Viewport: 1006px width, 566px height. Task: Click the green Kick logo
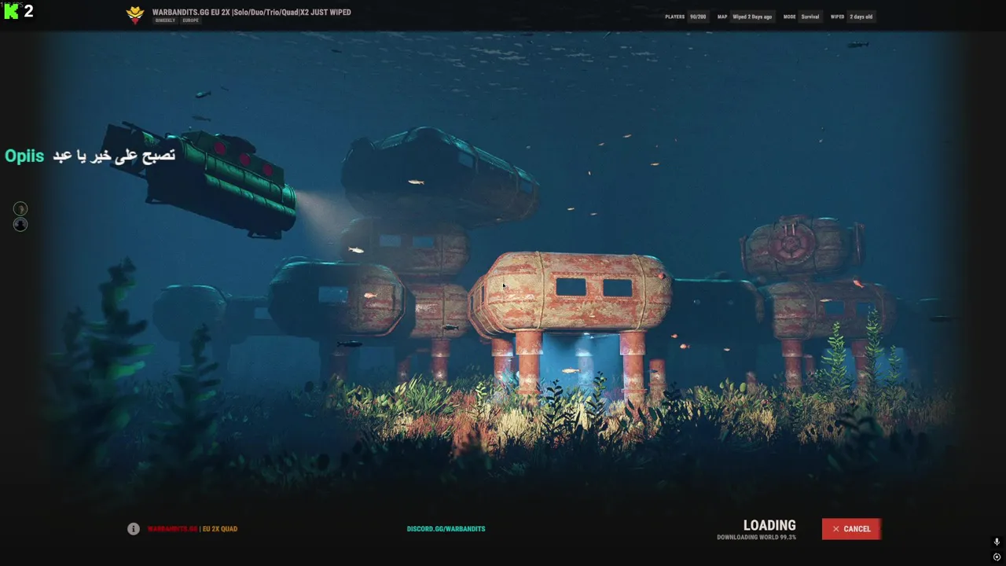(x=11, y=11)
